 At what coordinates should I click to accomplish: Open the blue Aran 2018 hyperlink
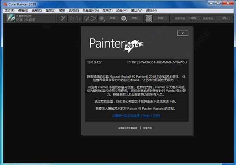point(136,115)
